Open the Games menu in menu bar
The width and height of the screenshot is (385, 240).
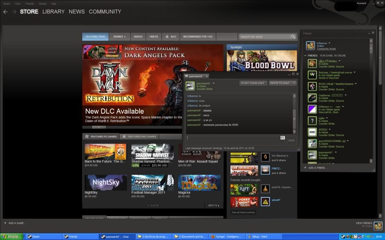pyautogui.click(x=42, y=4)
